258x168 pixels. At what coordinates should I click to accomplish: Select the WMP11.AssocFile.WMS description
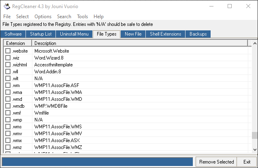click(x=58, y=127)
